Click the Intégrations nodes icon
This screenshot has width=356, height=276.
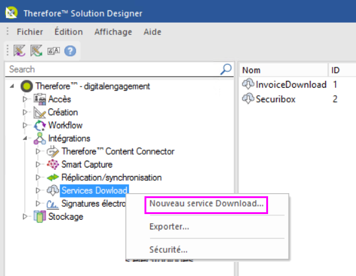point(40,139)
